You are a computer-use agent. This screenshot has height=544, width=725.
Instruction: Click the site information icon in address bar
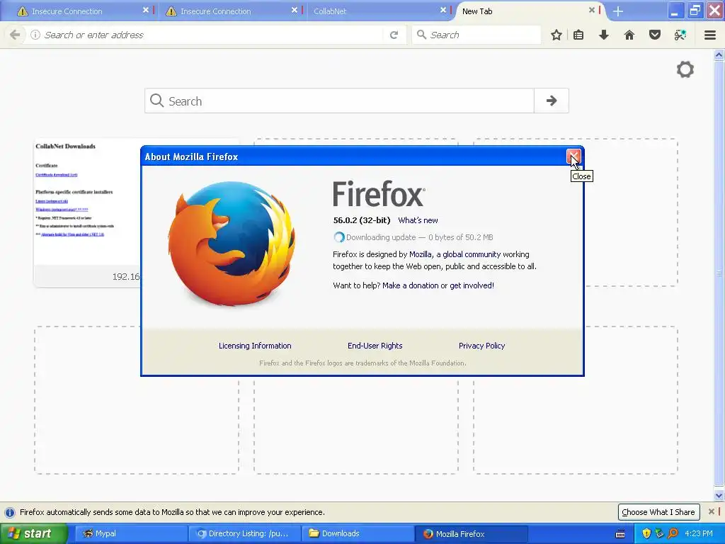(35, 35)
